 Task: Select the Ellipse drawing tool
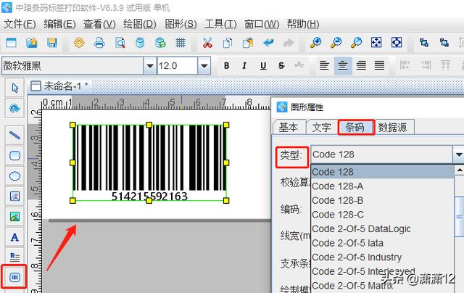(14, 176)
